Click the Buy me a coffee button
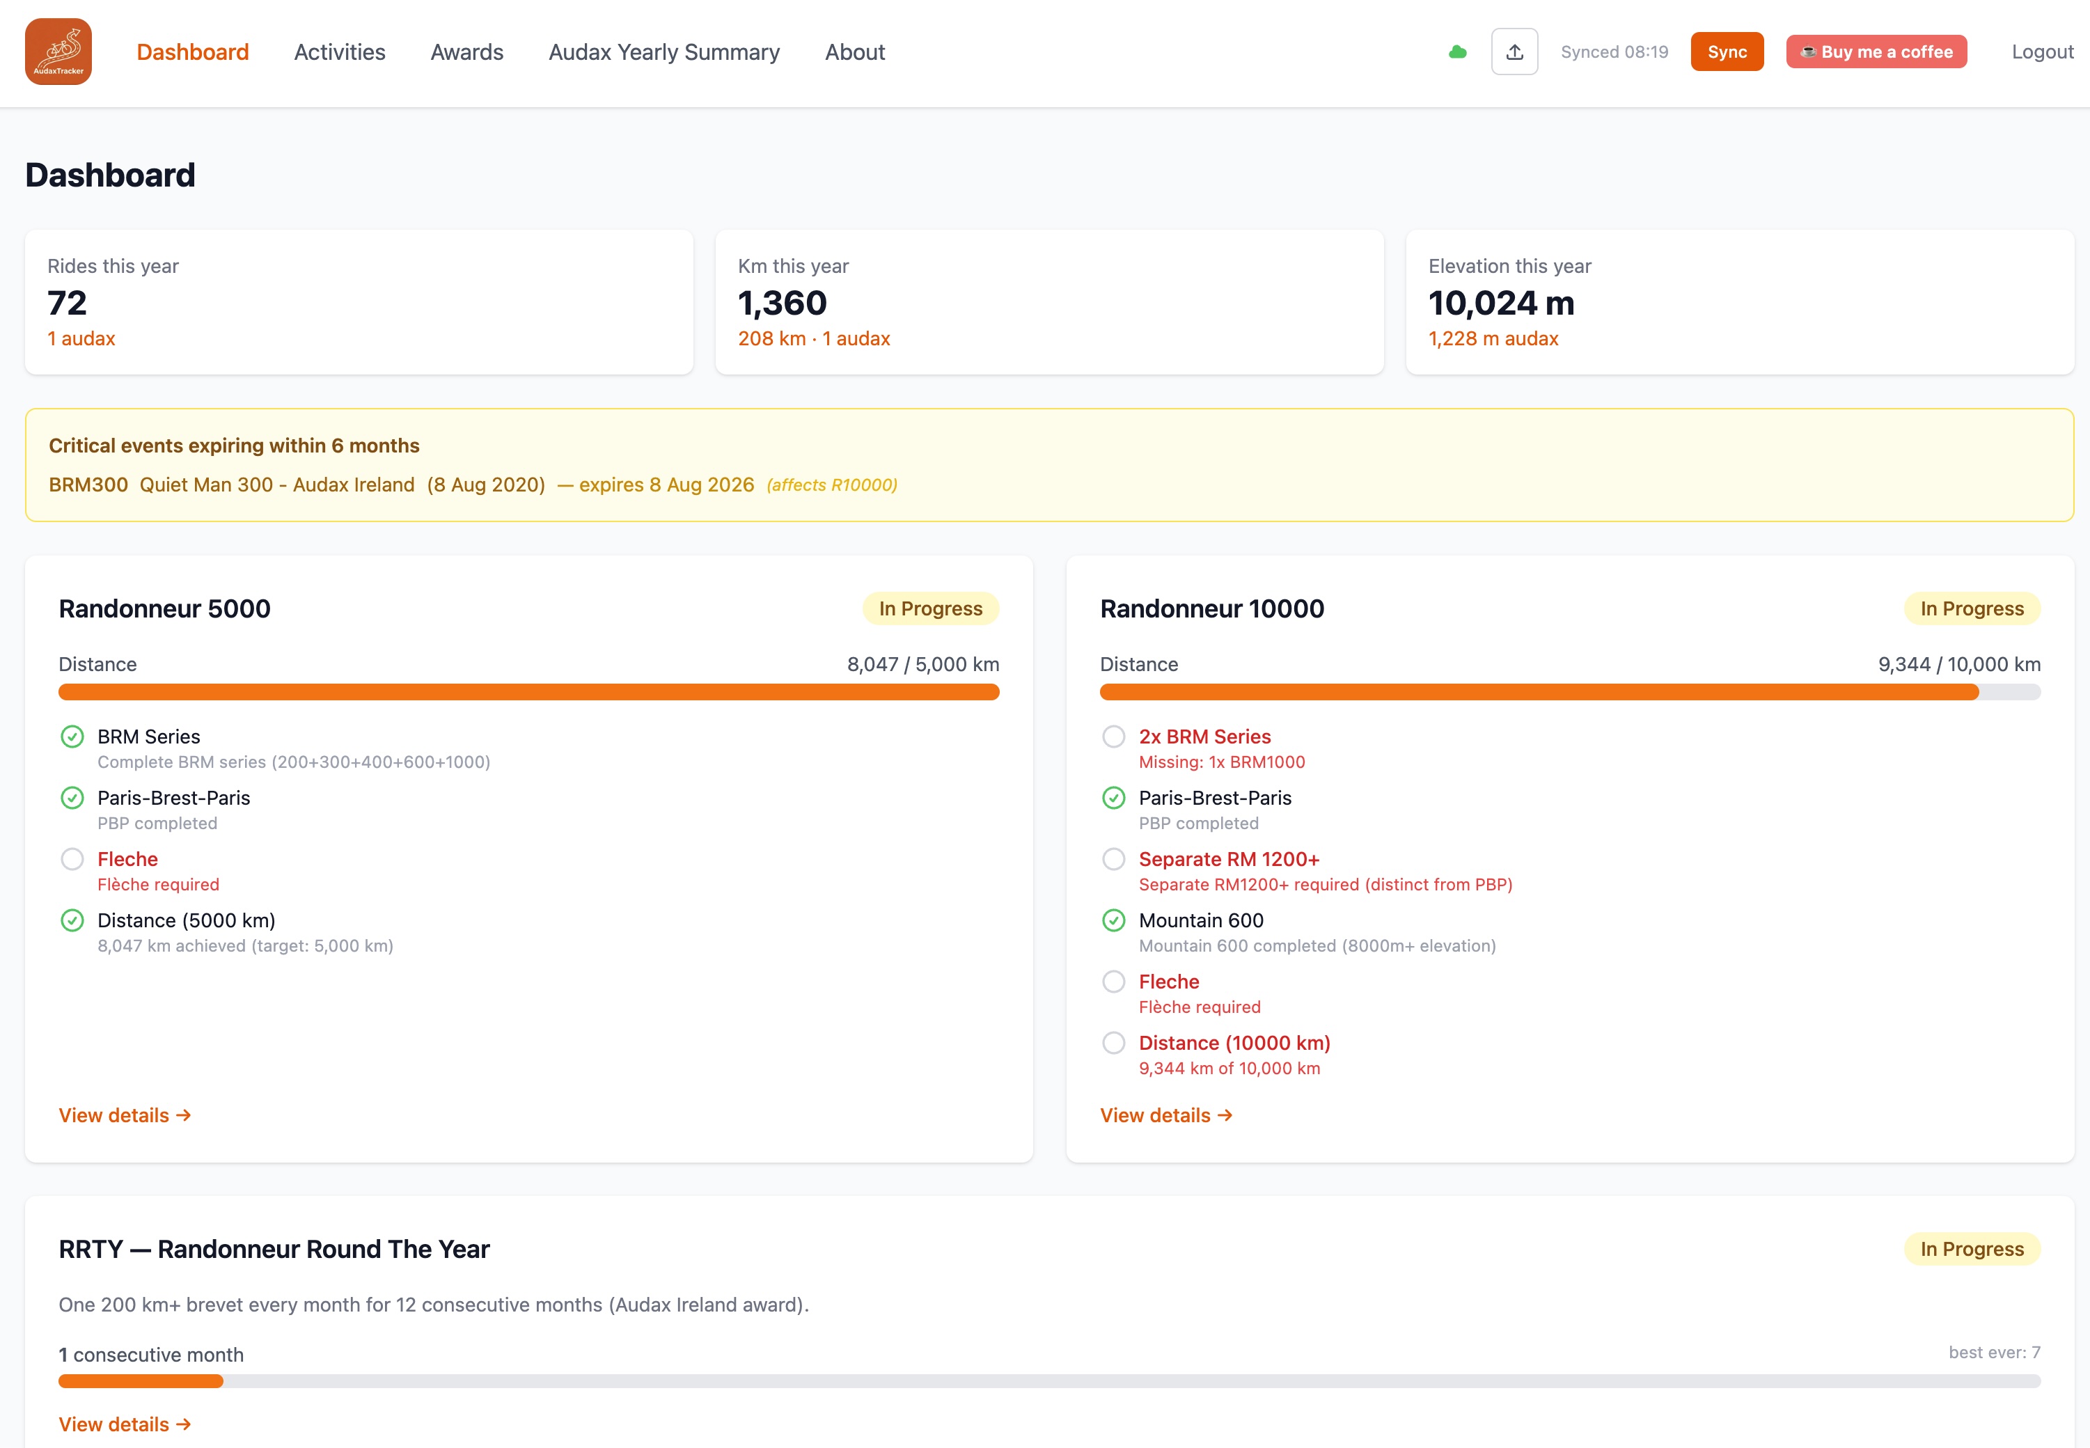This screenshot has width=2090, height=1448. point(1876,52)
